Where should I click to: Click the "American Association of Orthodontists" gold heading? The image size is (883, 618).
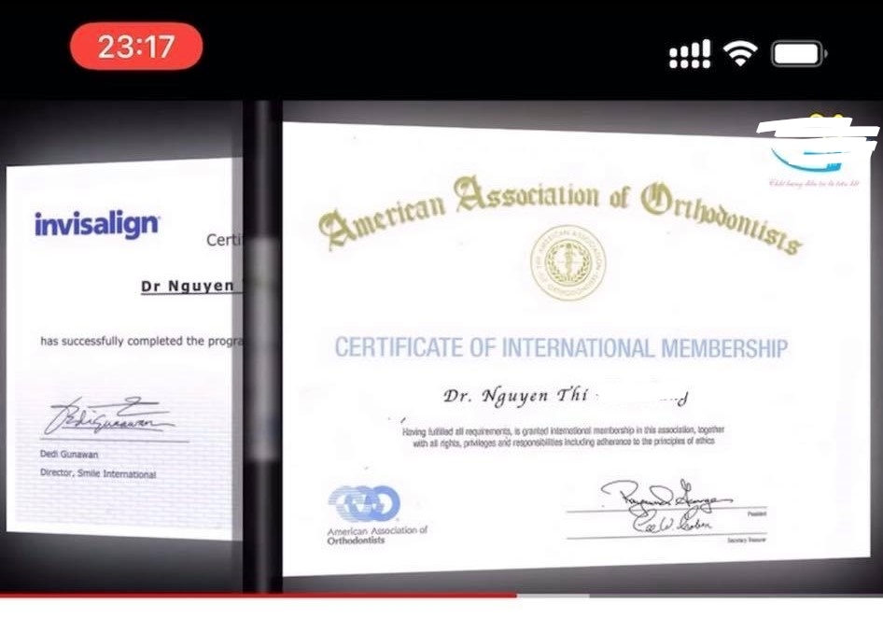coord(560,214)
